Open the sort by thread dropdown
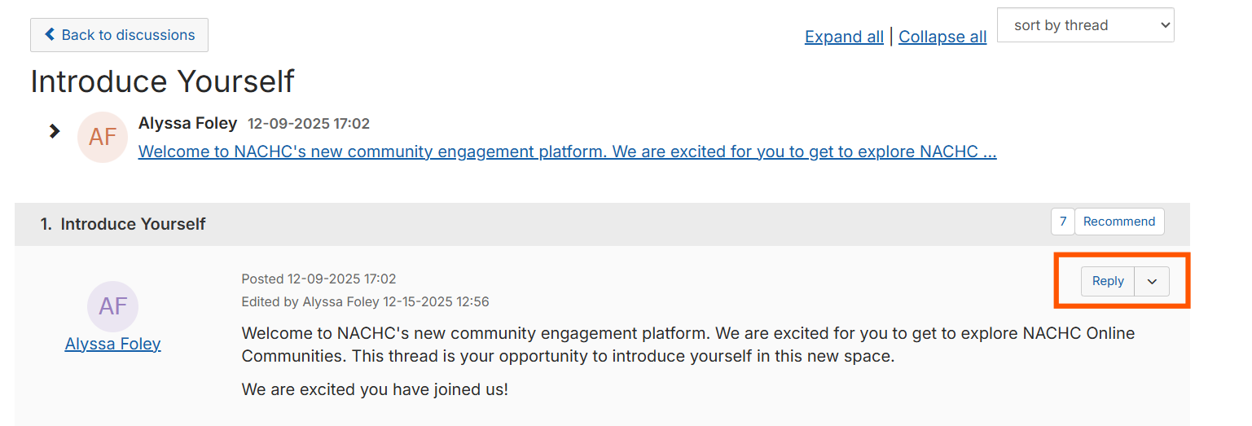The image size is (1252, 426). 1085,25
